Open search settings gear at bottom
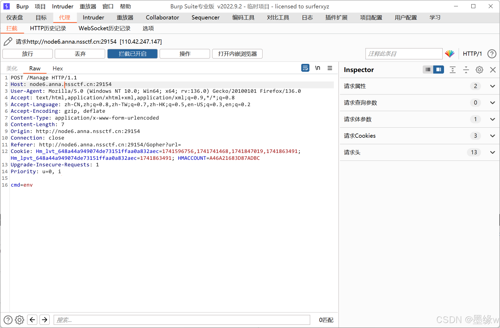The image size is (500, 328). 19,320
